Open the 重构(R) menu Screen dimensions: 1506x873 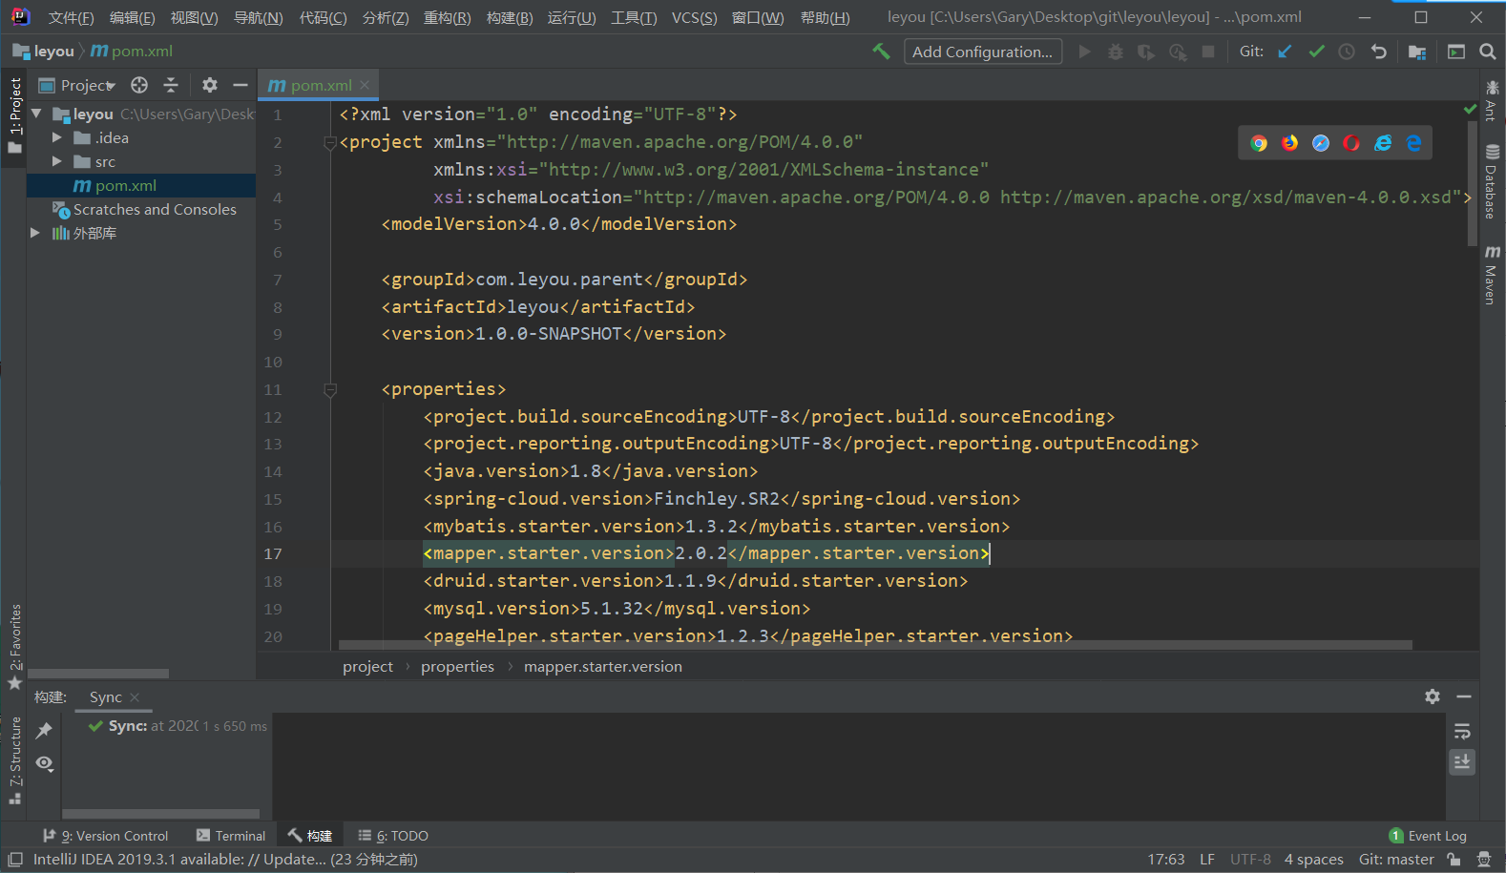(x=447, y=18)
